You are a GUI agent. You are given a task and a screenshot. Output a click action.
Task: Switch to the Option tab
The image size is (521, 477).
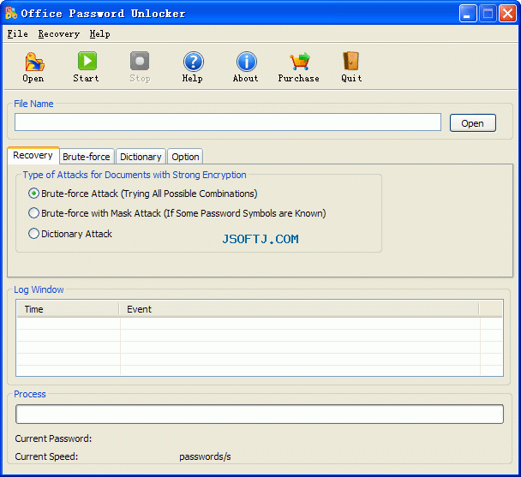tap(185, 157)
